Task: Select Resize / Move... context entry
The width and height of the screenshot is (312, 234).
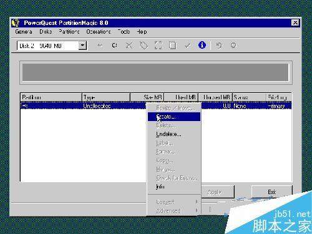Action: point(174,108)
